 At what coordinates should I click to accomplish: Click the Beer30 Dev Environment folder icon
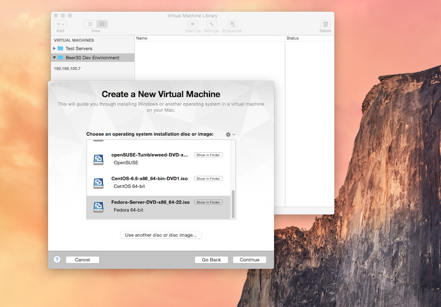[60, 58]
